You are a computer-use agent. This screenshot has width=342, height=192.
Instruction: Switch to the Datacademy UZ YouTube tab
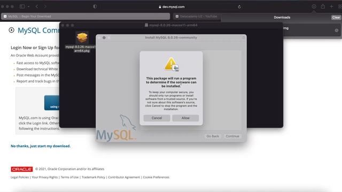pyautogui.click(x=197, y=17)
